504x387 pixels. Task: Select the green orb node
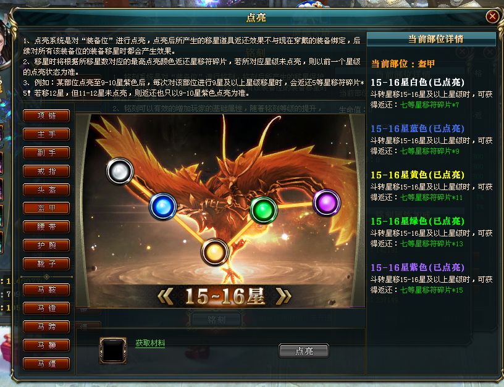[264, 210]
